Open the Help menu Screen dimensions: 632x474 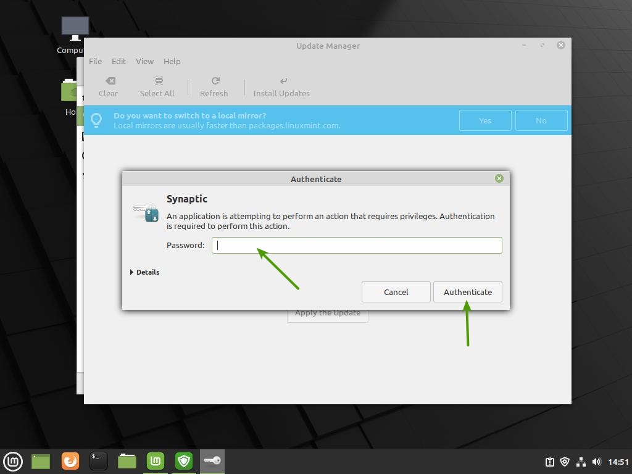coord(172,61)
